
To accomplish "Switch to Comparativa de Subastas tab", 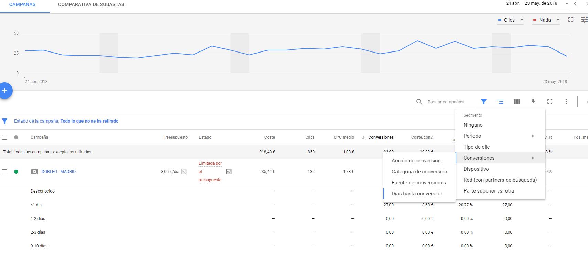I will (x=91, y=5).
